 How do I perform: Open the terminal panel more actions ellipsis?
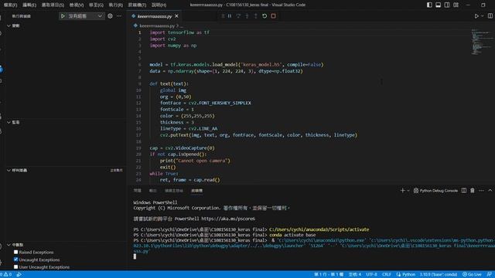coord(481,191)
